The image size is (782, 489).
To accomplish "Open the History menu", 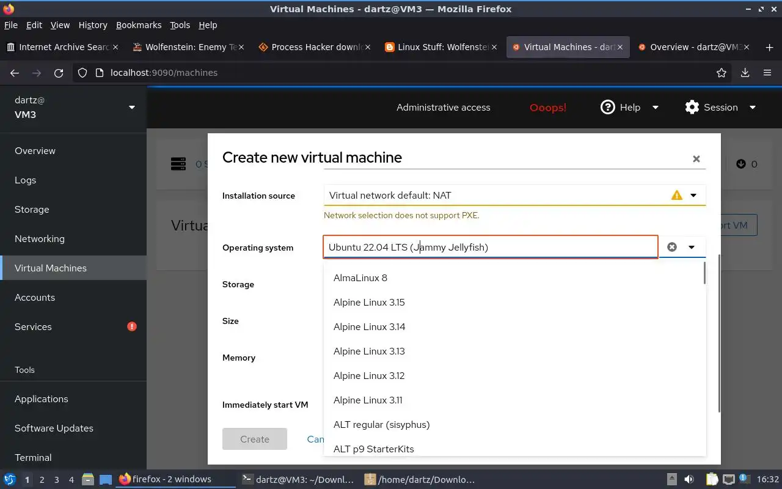I will tap(93, 25).
